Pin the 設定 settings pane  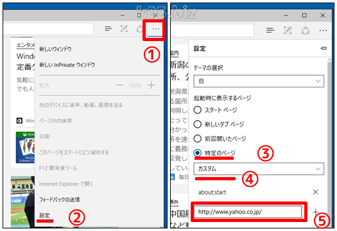coord(323,48)
